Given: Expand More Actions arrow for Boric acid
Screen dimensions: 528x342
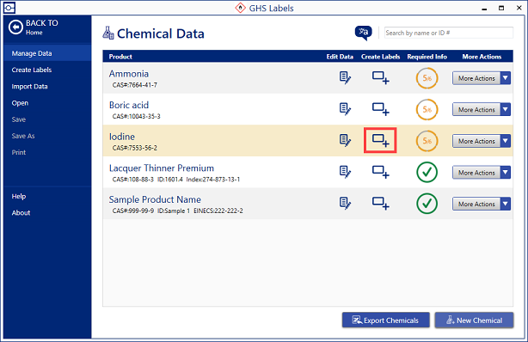Looking at the screenshot, I should tap(505, 109).
